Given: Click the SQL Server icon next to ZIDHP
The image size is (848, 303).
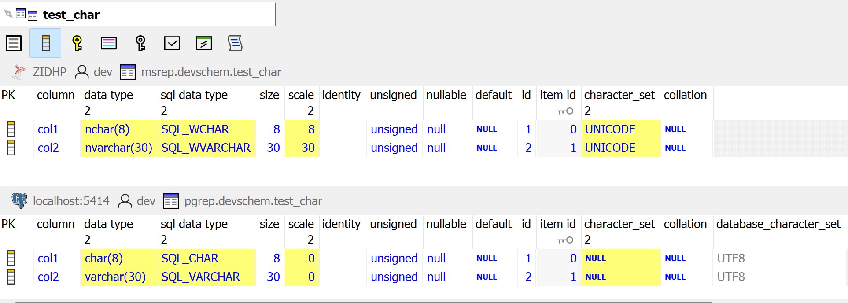Looking at the screenshot, I should coord(19,72).
